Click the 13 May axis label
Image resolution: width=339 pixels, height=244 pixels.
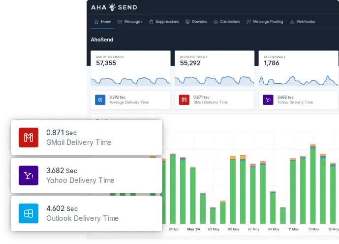pos(313,229)
